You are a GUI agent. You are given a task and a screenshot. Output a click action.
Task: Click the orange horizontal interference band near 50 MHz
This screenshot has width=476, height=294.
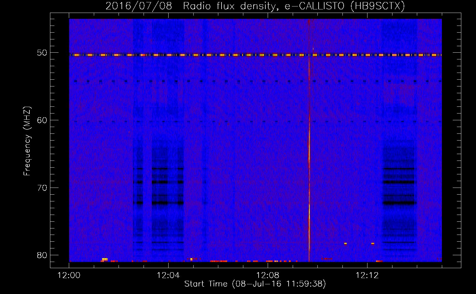(255, 55)
